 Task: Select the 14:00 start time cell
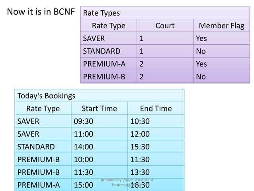tap(99, 147)
